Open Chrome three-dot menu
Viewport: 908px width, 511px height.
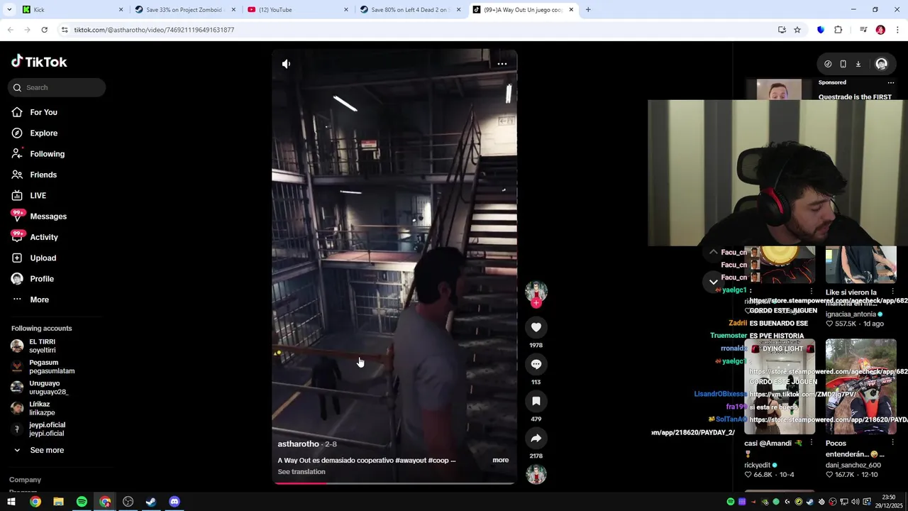click(897, 30)
